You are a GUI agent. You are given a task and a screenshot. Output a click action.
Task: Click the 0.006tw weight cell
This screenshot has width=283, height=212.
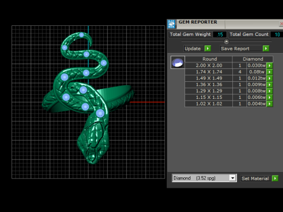[x=256, y=97]
